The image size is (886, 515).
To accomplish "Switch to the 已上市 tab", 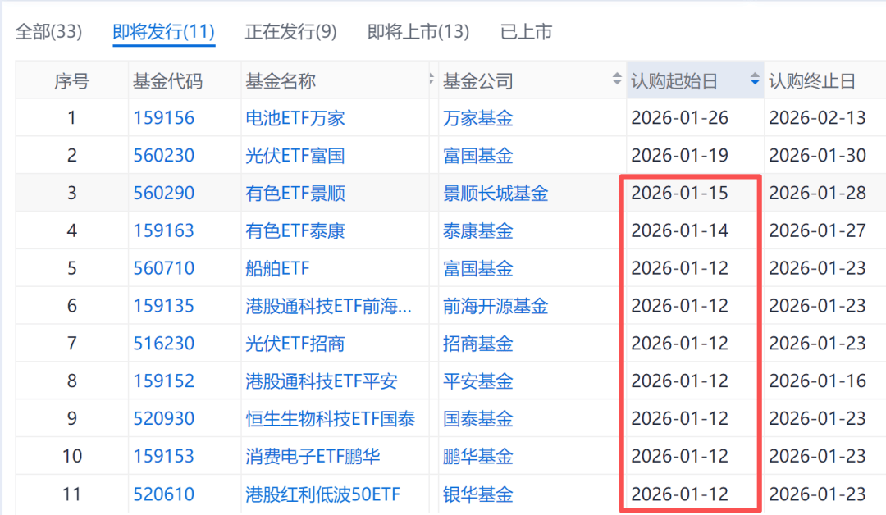I will [526, 32].
